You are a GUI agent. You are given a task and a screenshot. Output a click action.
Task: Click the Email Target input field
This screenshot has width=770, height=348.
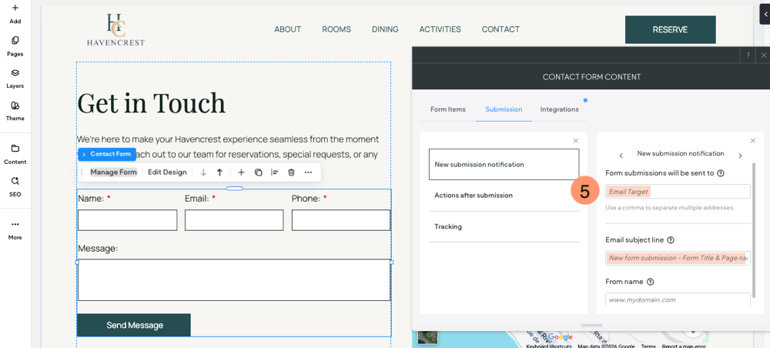(678, 191)
